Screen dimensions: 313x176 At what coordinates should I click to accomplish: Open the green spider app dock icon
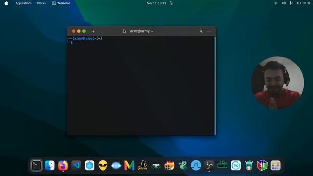(156, 166)
